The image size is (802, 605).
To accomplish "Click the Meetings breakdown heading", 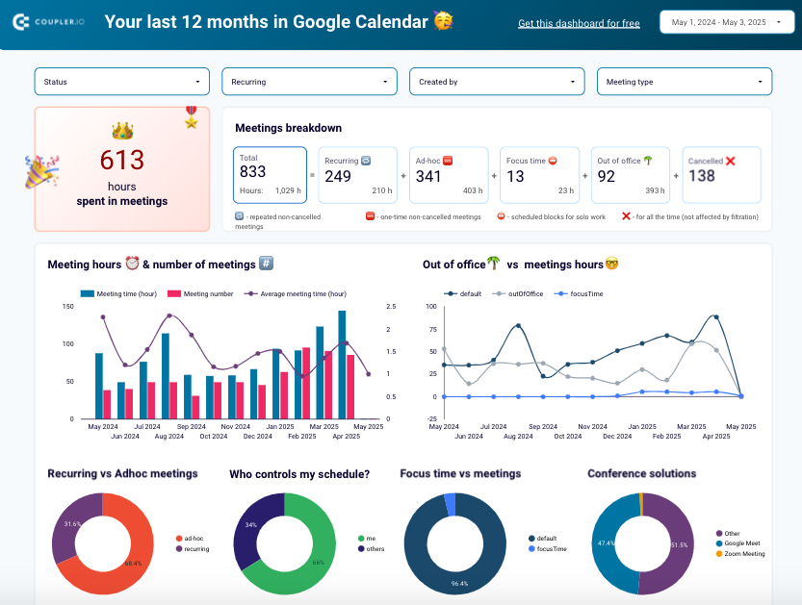I will coord(289,128).
